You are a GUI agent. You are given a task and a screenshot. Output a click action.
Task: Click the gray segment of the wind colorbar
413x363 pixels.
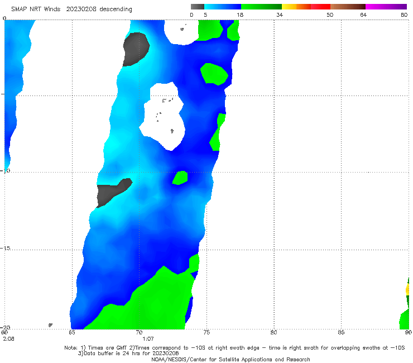pyautogui.click(x=197, y=7)
